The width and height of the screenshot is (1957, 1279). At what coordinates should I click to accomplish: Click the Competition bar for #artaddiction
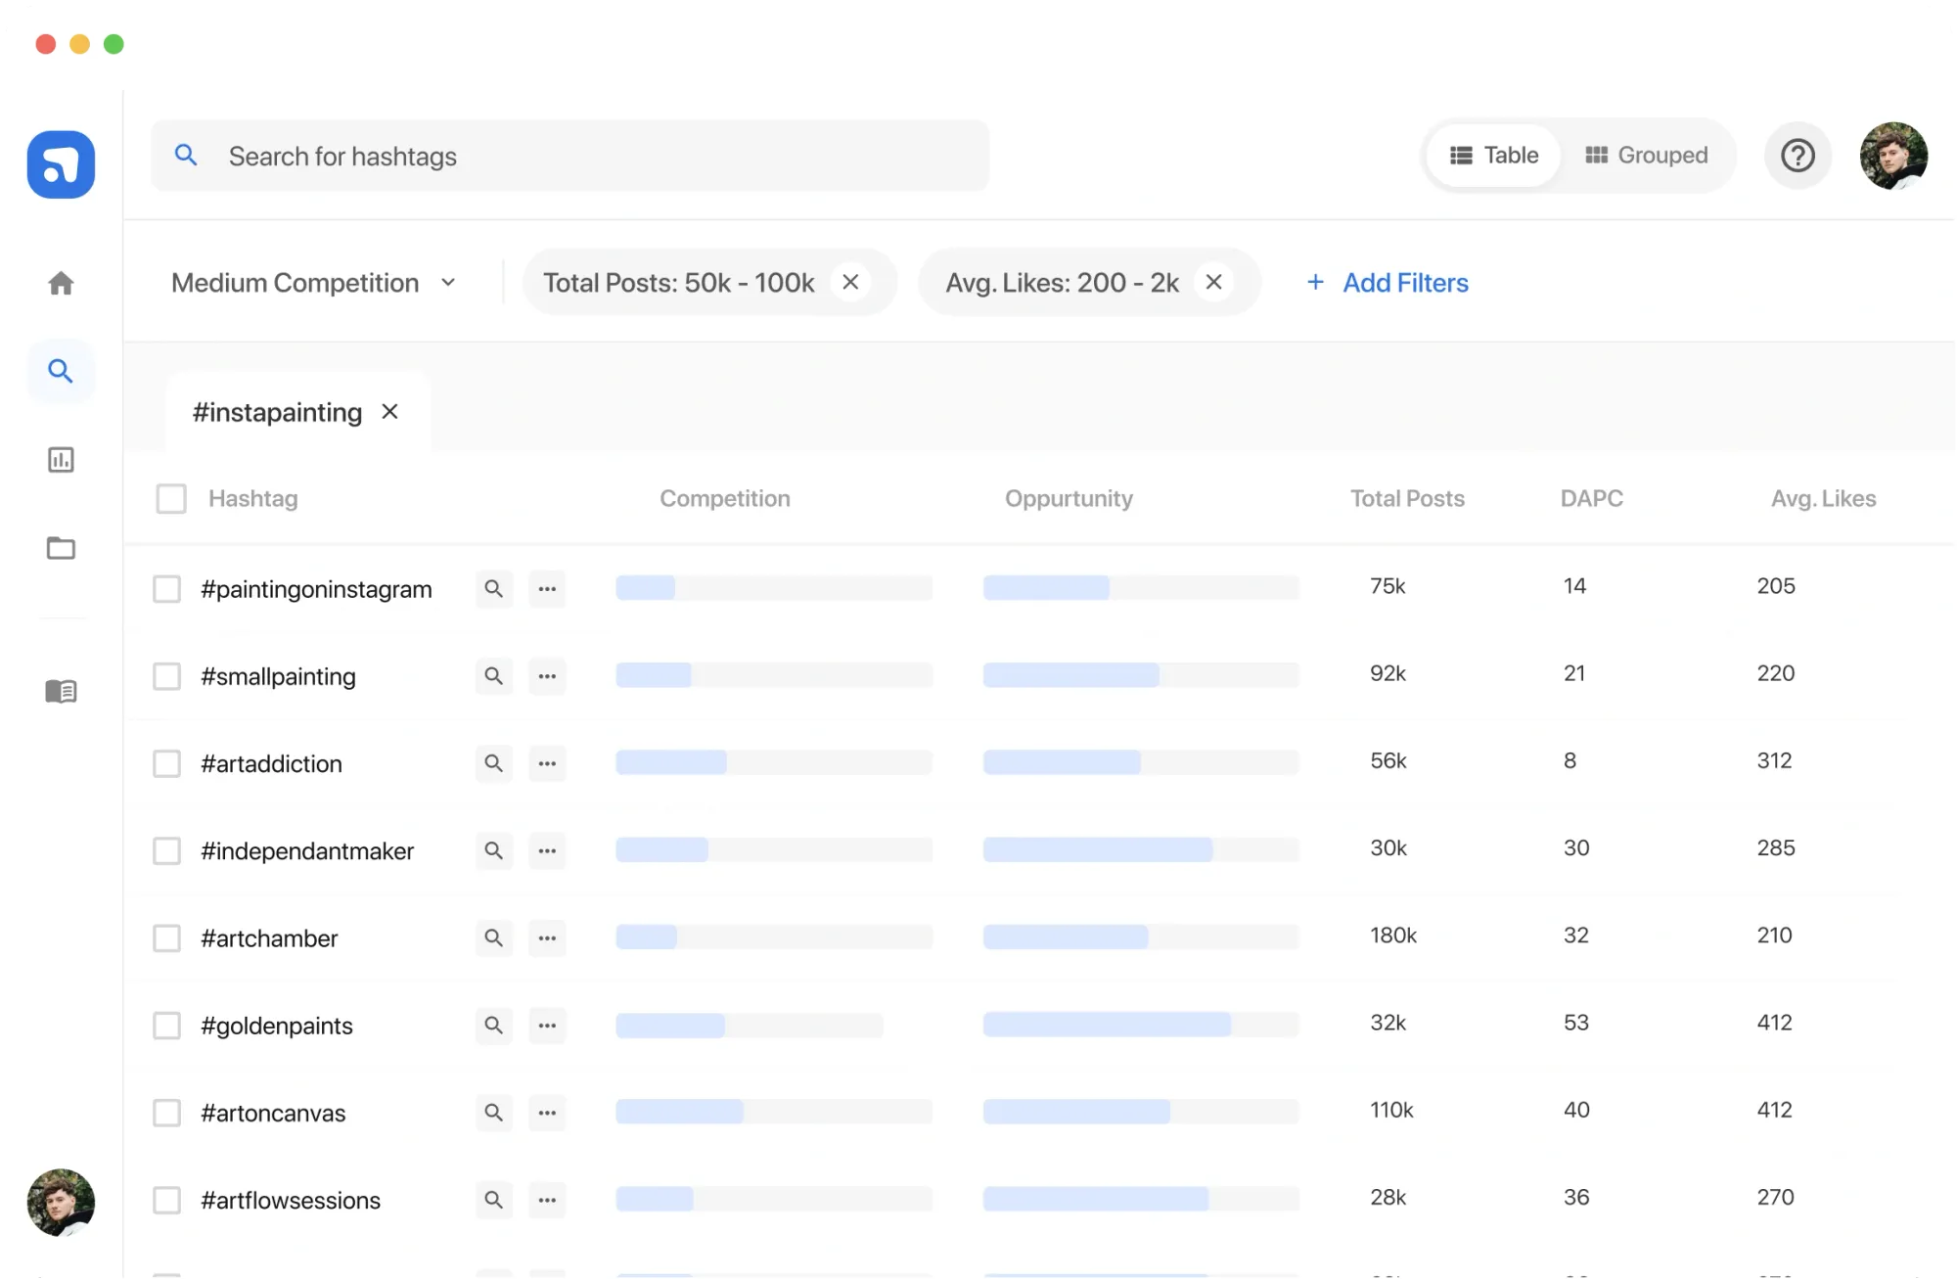tap(773, 762)
